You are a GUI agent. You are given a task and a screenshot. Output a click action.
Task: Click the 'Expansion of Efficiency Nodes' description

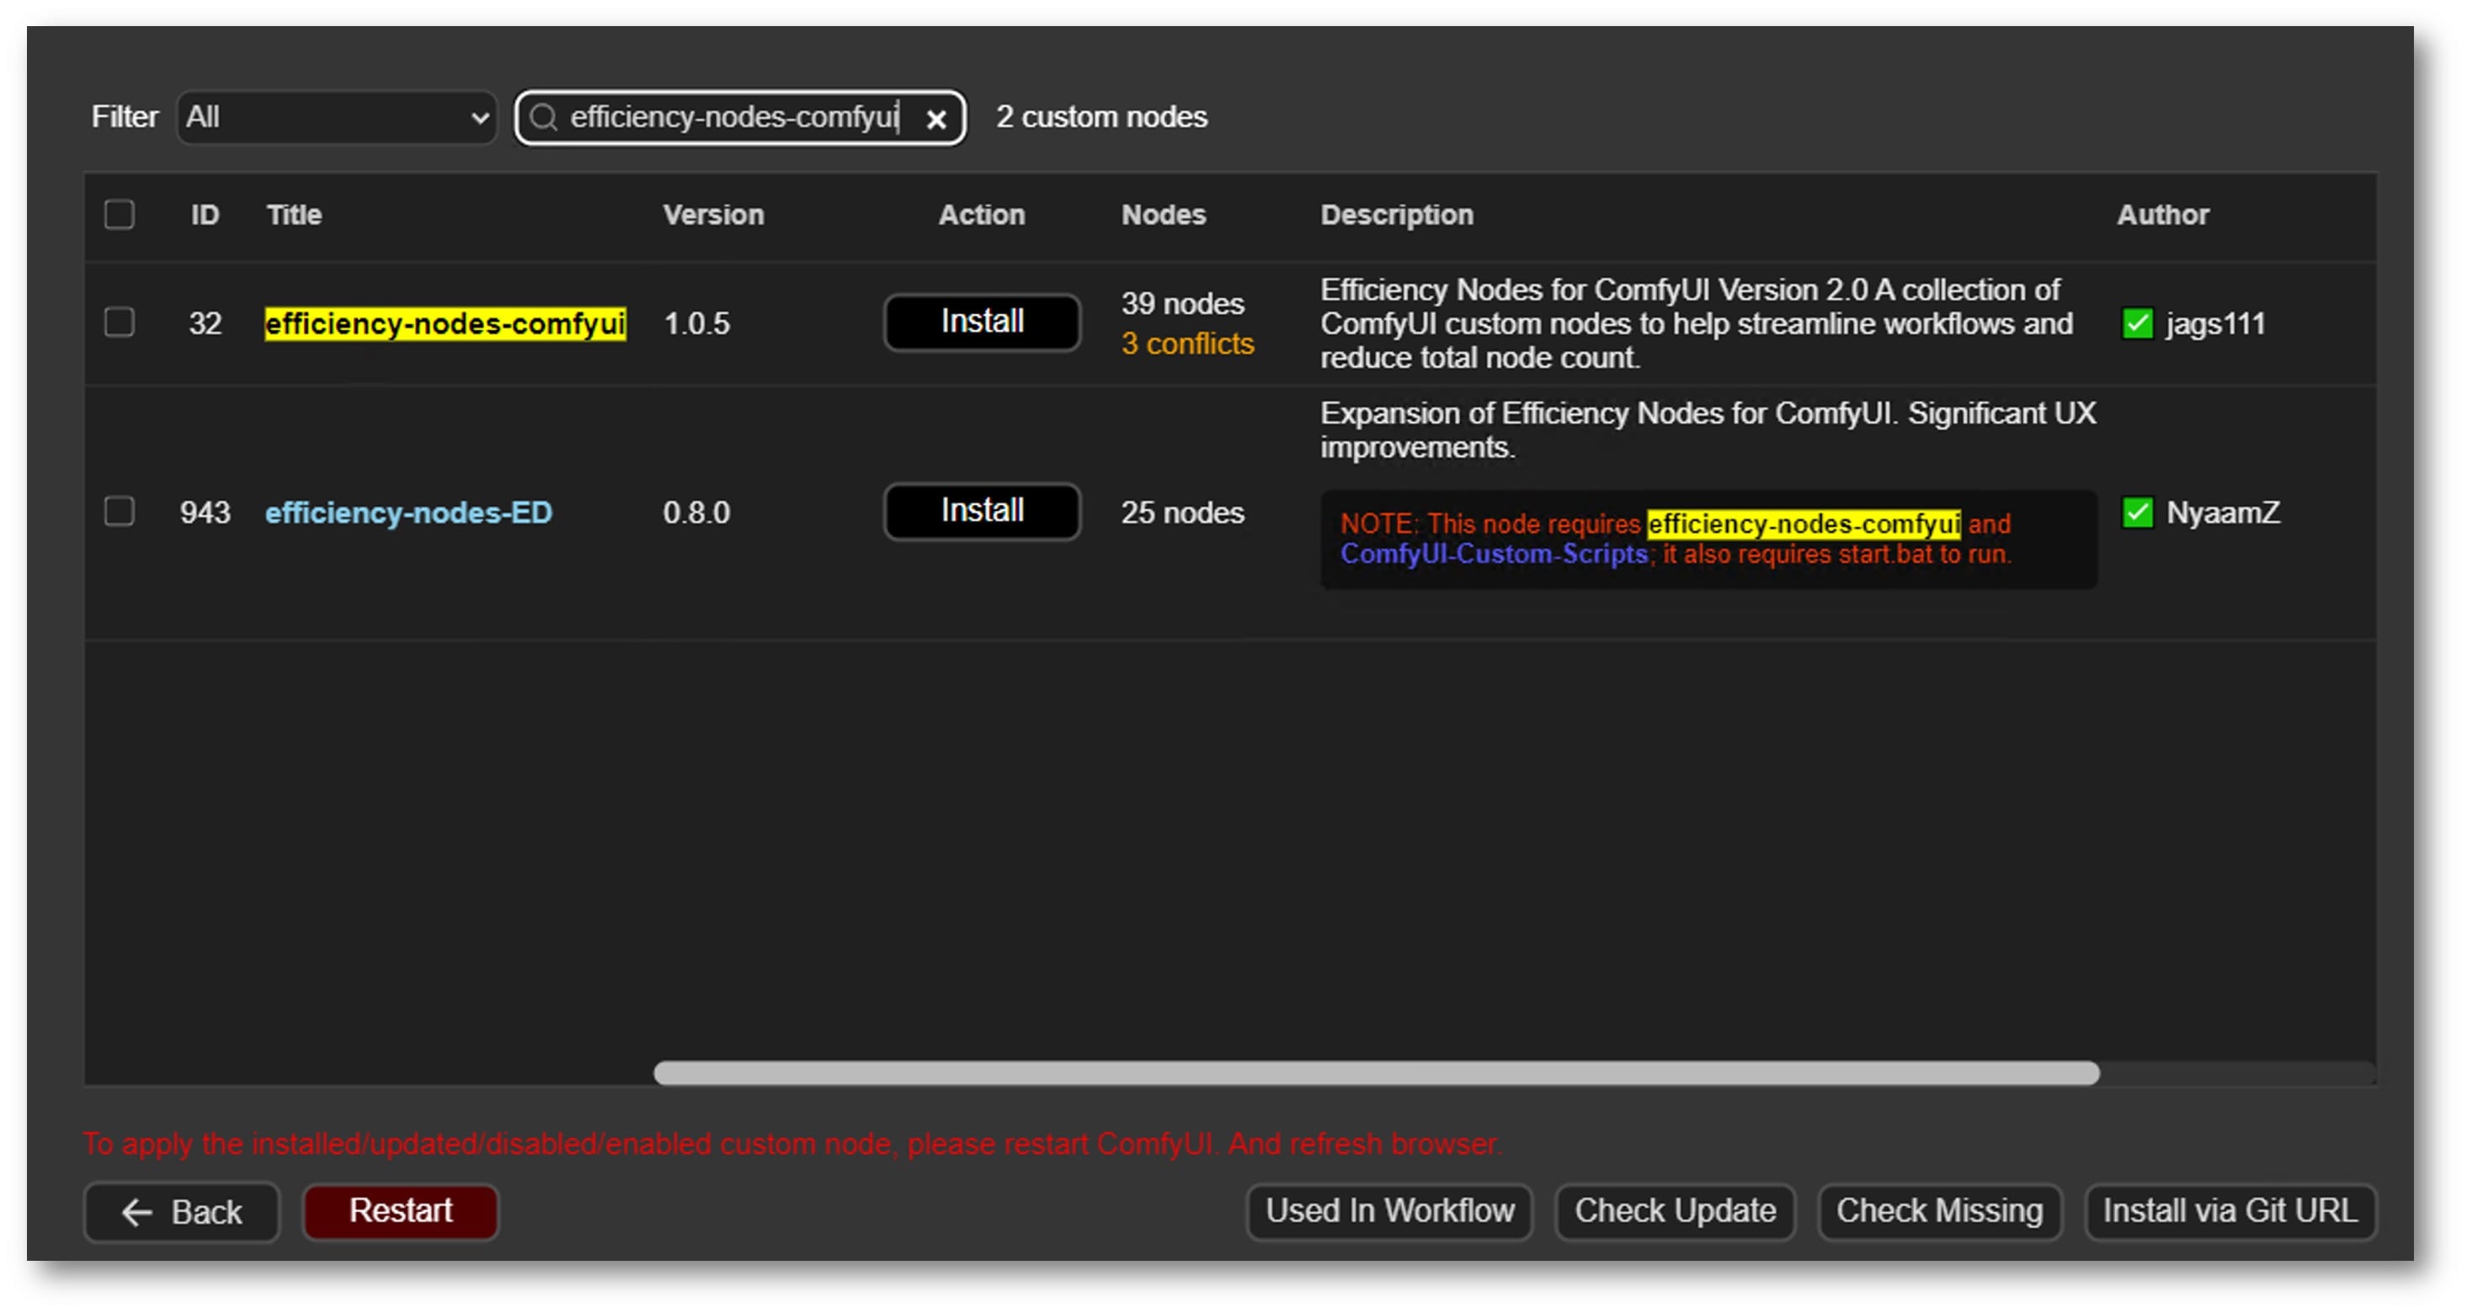[x=1708, y=430]
